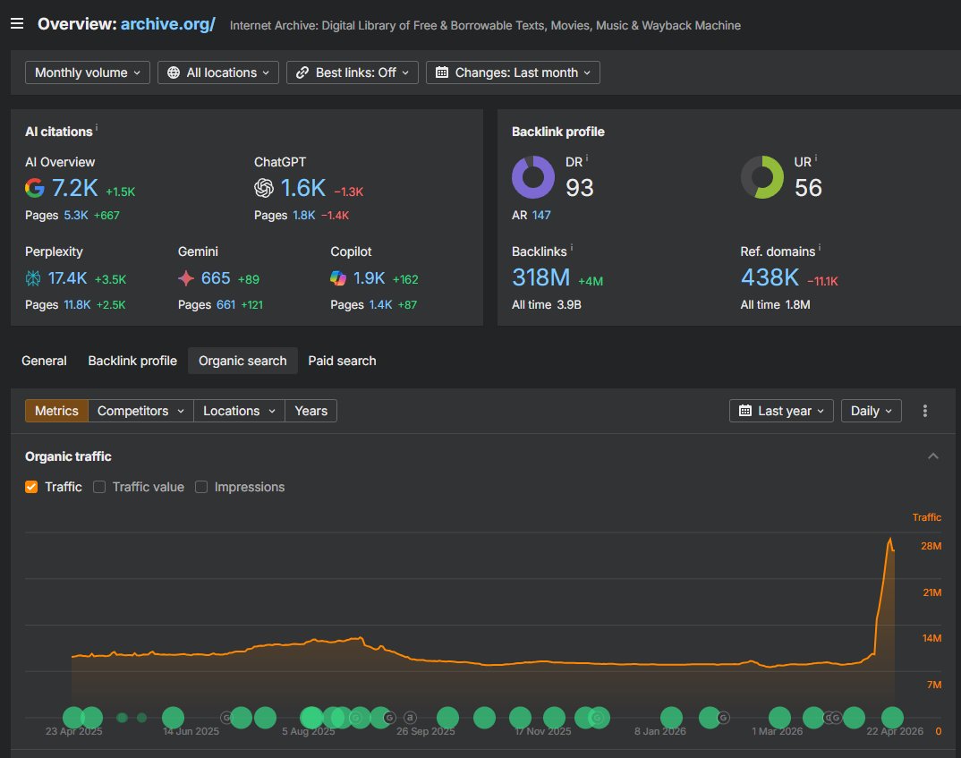Click the Ref. domains 438K value
This screenshot has width=961, height=758.
click(x=770, y=277)
